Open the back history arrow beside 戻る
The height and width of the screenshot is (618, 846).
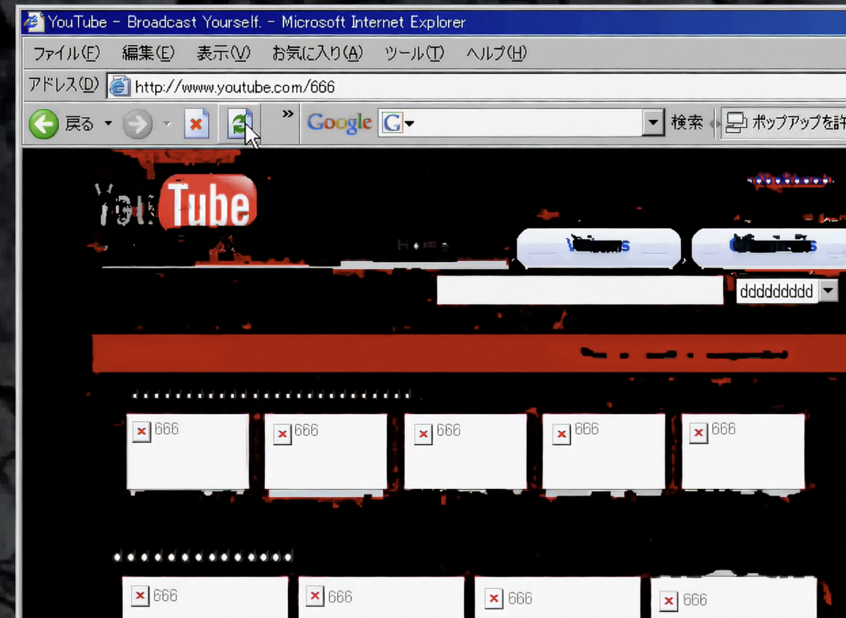[x=108, y=124]
